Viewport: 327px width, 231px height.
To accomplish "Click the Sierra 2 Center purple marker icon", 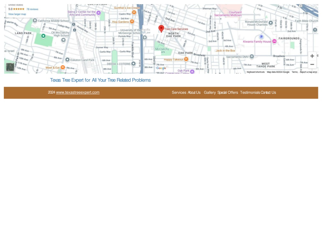I will 98,13.
